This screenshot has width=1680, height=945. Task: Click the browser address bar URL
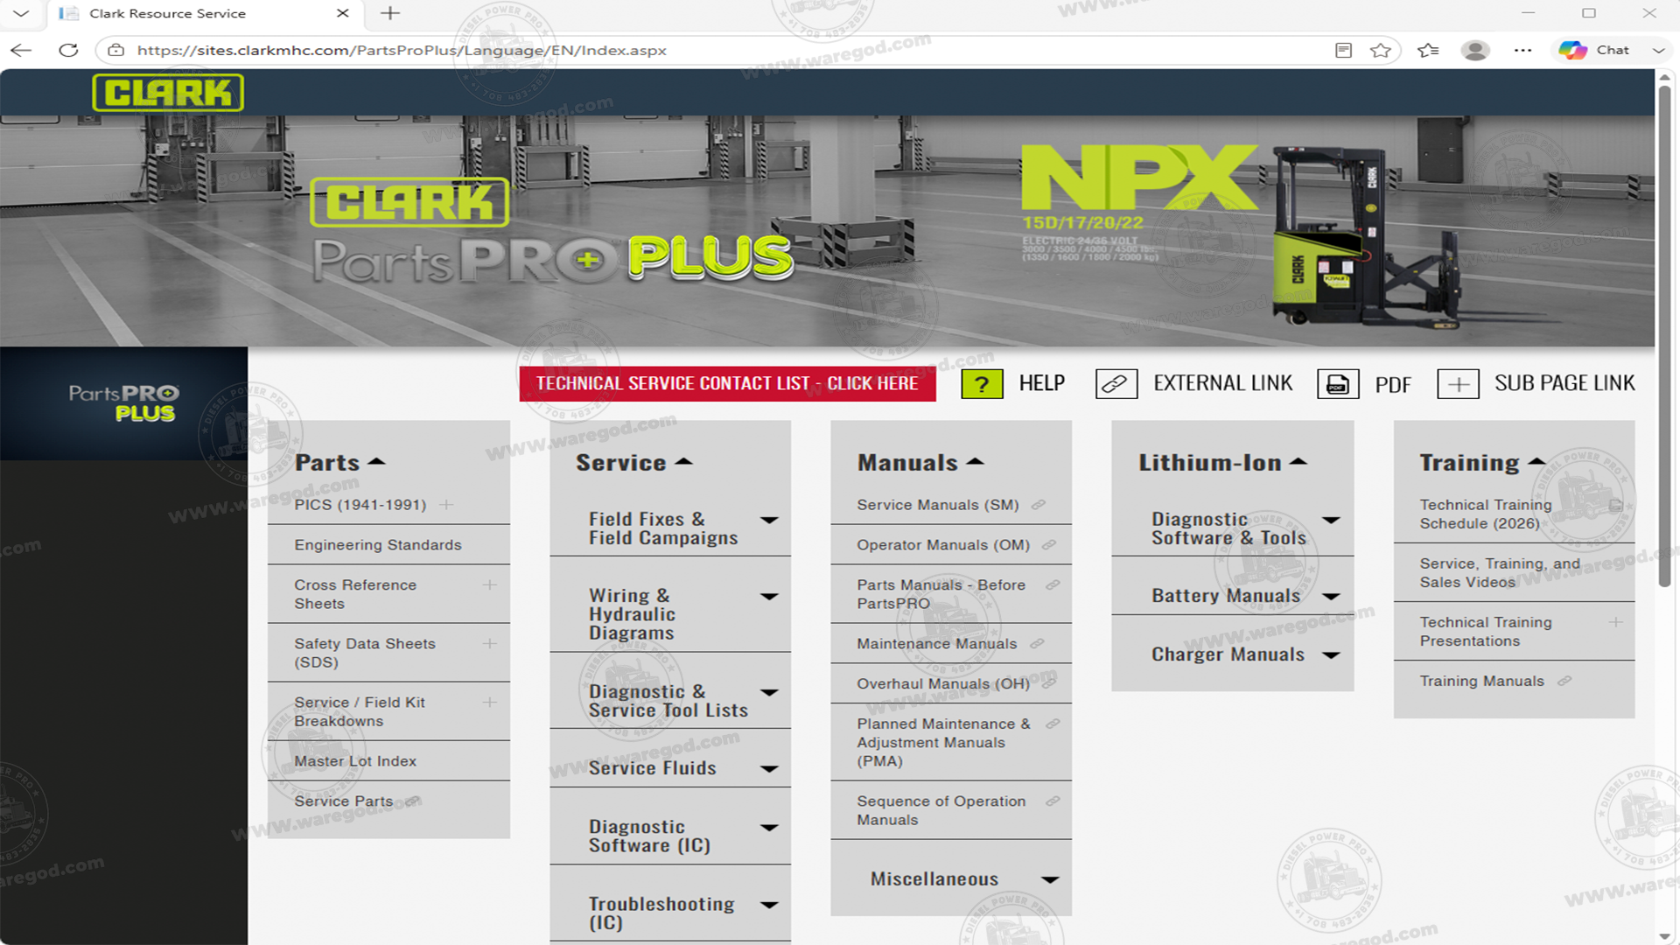click(402, 50)
